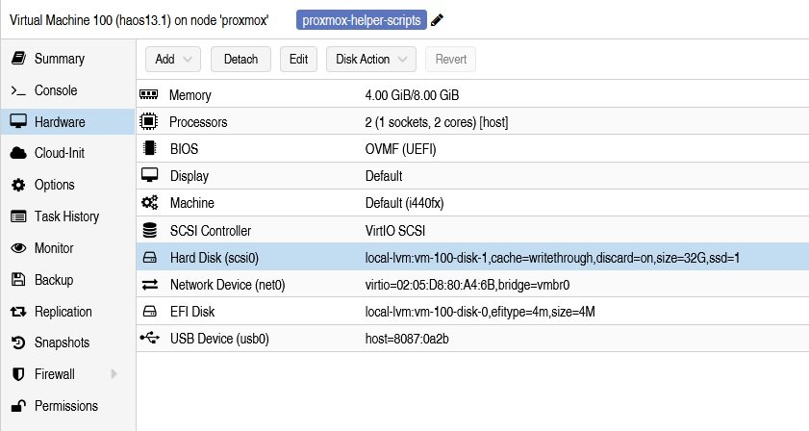Click the Backup floppy disk icon

point(17,280)
